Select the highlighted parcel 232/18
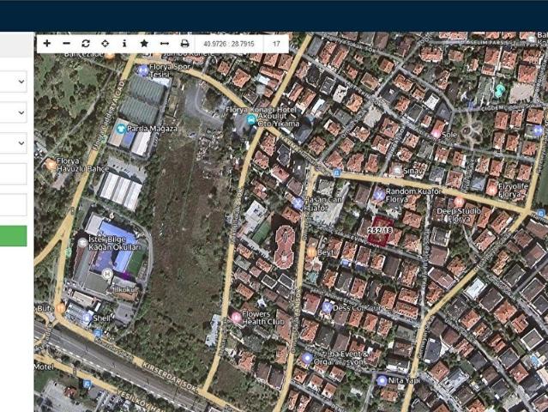The height and width of the screenshot is (412, 548). [x=379, y=231]
